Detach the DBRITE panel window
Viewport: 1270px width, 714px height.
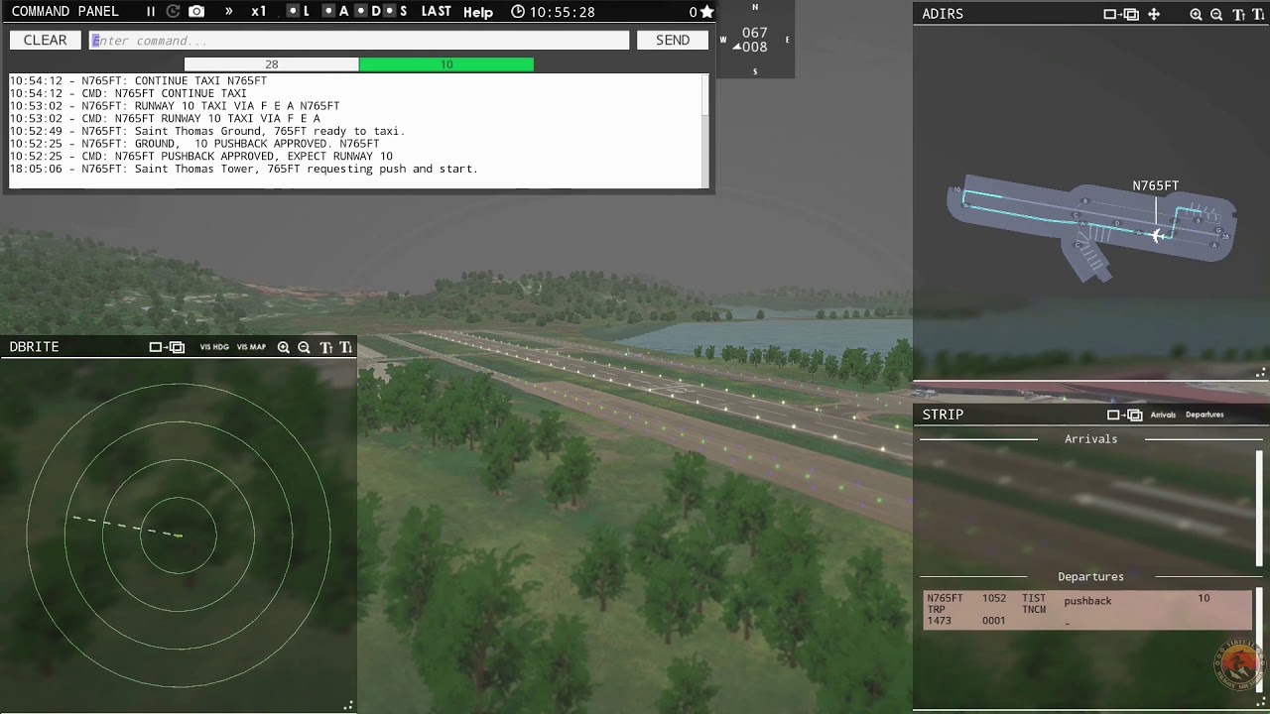click(168, 347)
